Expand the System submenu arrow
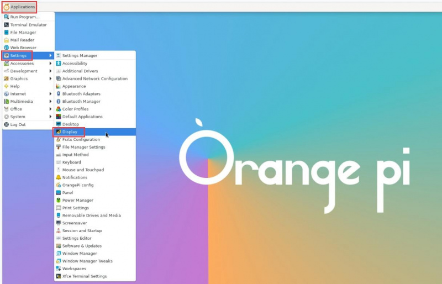 pyautogui.click(x=50, y=117)
